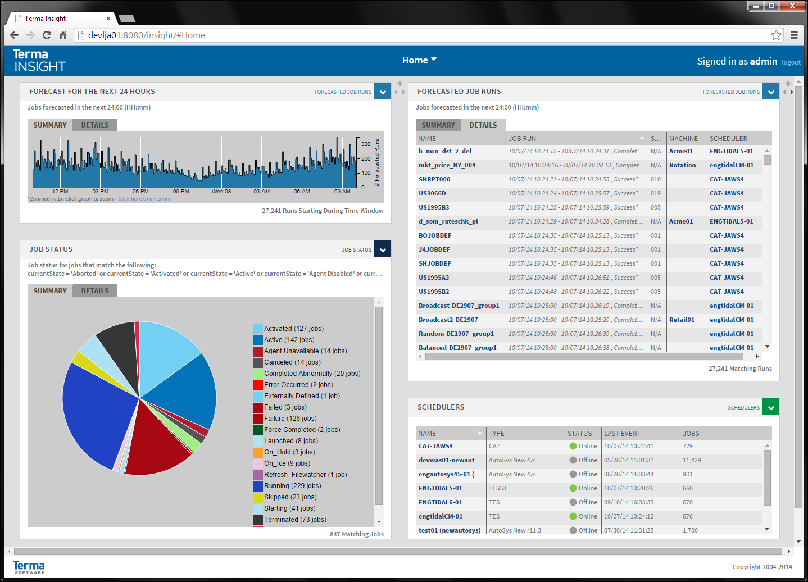808x582 pixels.
Task: Click the On_Hold legend swatch
Action: pos(258,452)
